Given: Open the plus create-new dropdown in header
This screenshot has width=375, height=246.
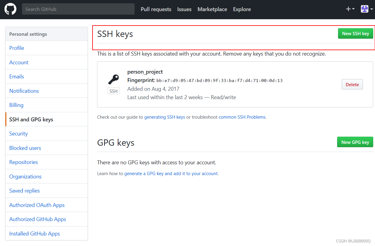Looking at the screenshot, I should coord(350,9).
